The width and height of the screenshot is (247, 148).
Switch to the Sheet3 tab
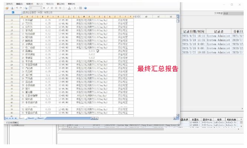click(40, 118)
